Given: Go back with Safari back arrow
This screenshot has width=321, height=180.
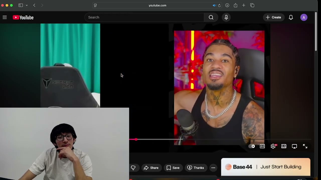Looking at the screenshot, I should click(34, 5).
